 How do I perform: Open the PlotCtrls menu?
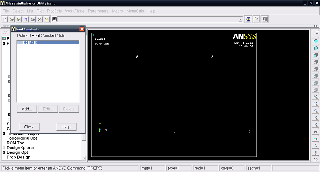click(54, 11)
